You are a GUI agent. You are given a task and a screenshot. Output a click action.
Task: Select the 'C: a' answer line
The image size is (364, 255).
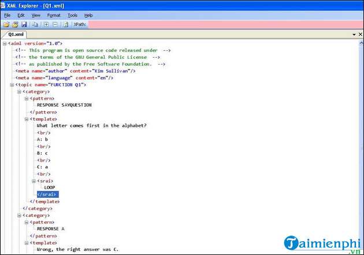(x=43, y=167)
